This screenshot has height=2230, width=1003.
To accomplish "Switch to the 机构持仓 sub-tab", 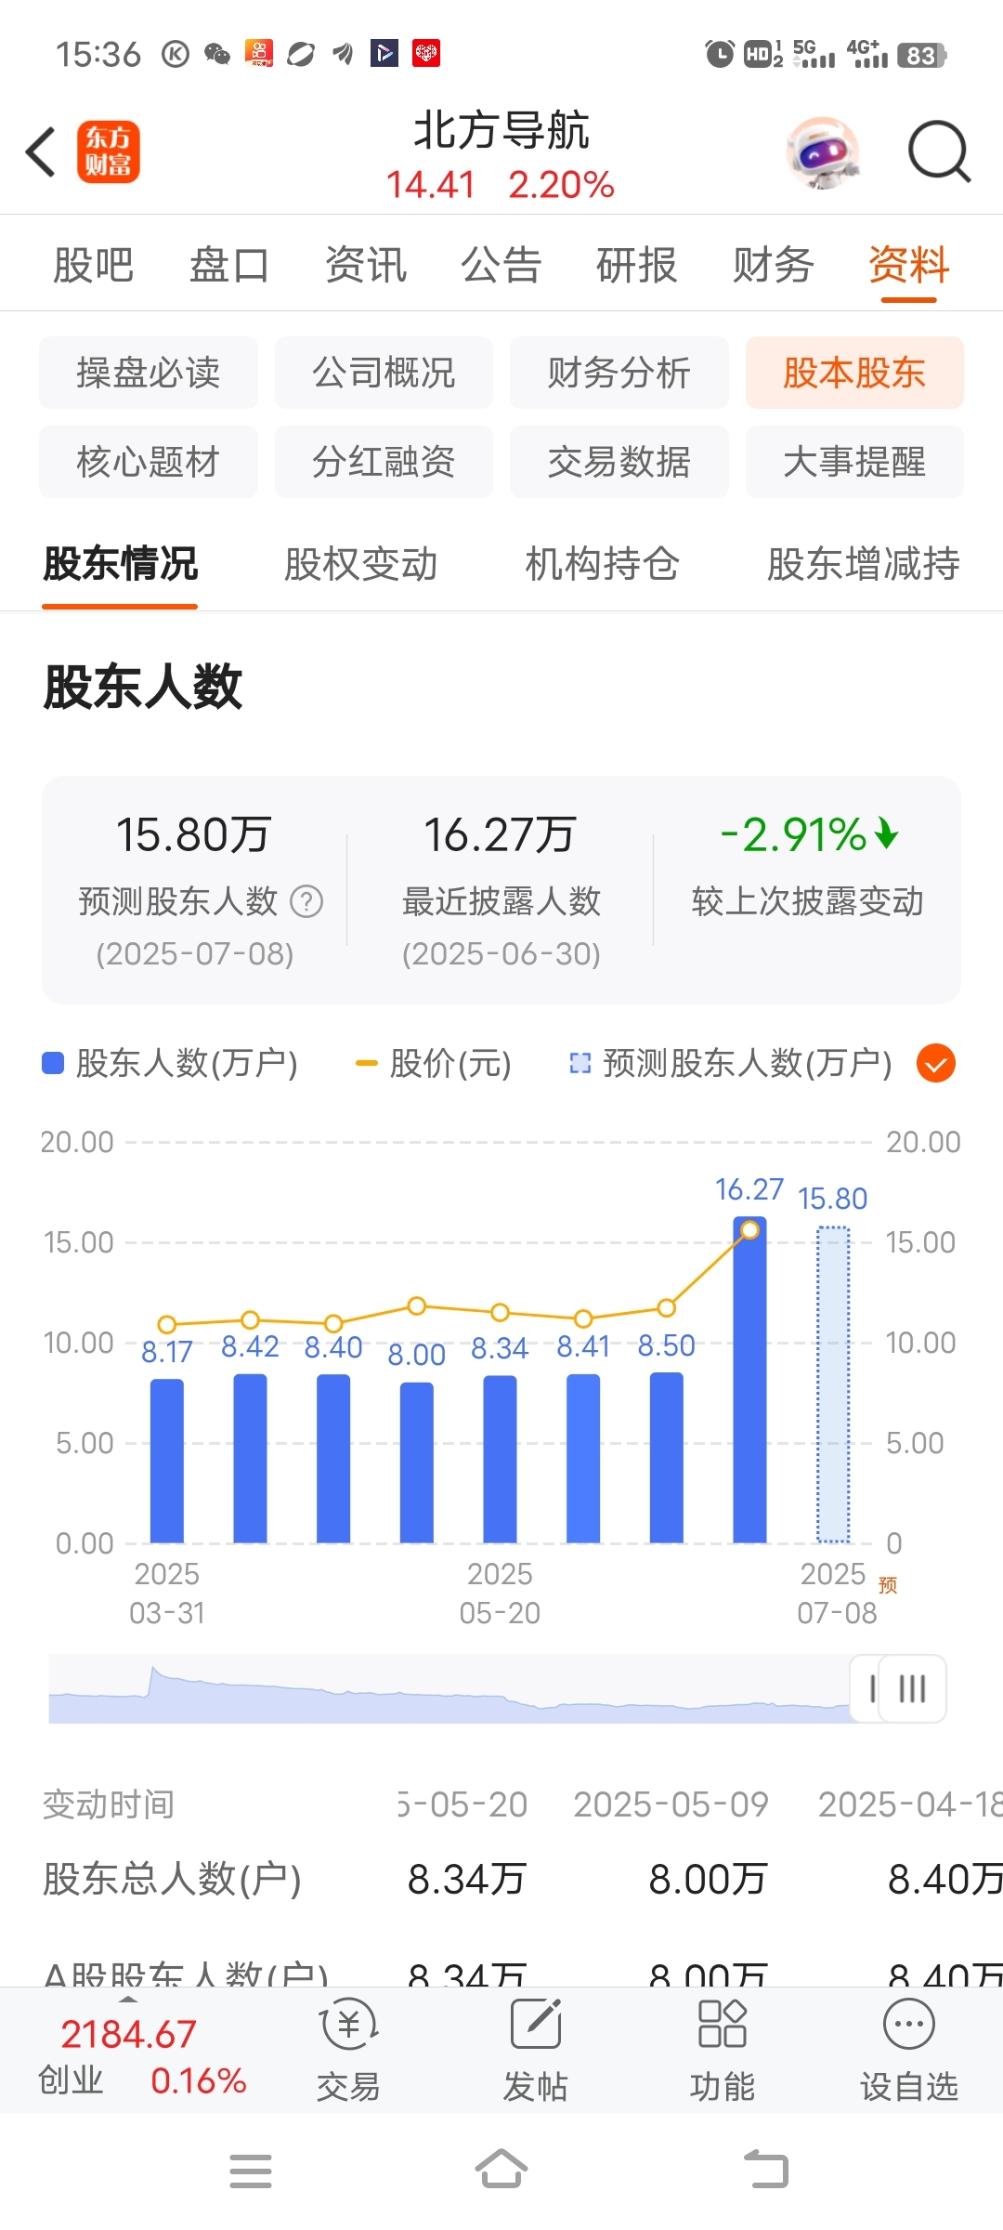I will pyautogui.click(x=603, y=564).
